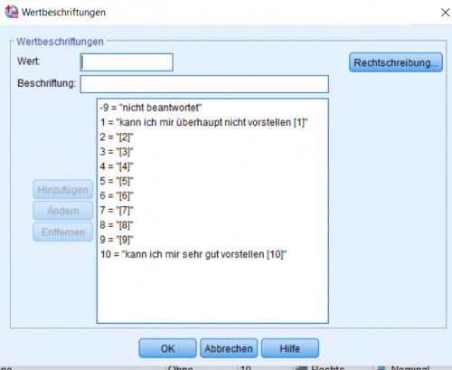452x370 pixels.
Task: Click the Ändern button
Action: click(62, 211)
